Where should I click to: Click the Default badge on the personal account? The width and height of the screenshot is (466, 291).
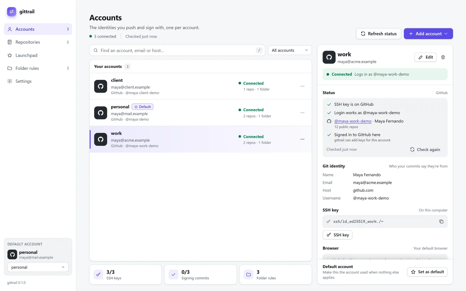(x=143, y=107)
